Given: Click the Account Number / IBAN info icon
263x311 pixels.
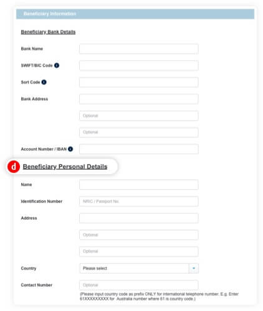Looking at the screenshot, I should [70, 149].
